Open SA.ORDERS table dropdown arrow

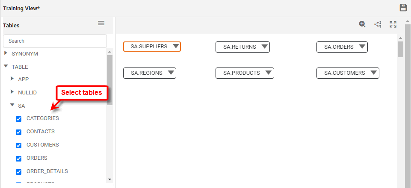(x=362, y=47)
